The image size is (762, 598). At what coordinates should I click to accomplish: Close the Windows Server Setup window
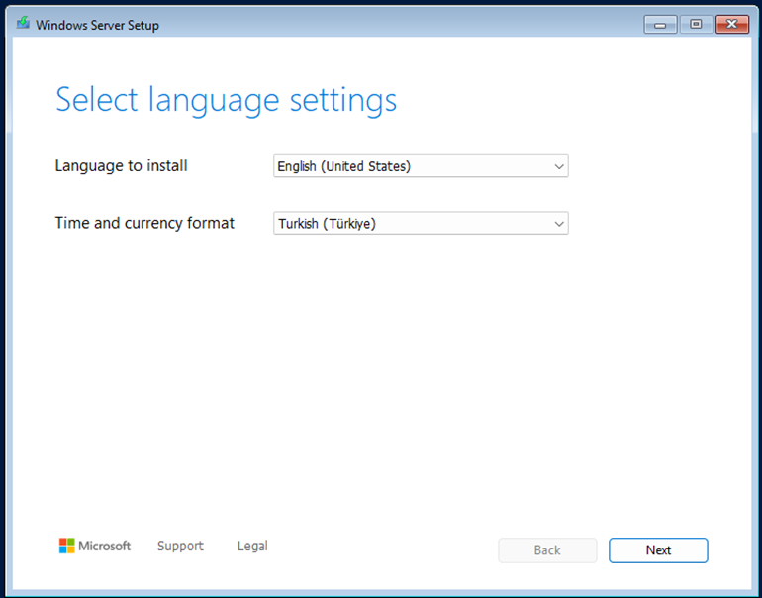732,25
